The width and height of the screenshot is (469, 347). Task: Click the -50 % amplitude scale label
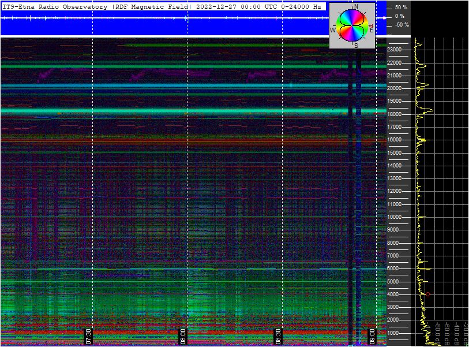click(401, 25)
